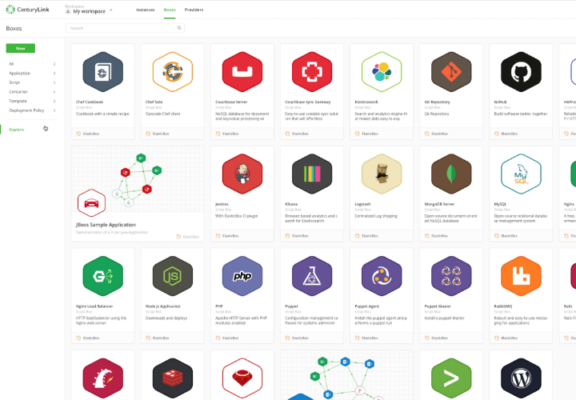Open the Kibana box icon
Viewport: 576px width, 400px height.
(x=312, y=174)
